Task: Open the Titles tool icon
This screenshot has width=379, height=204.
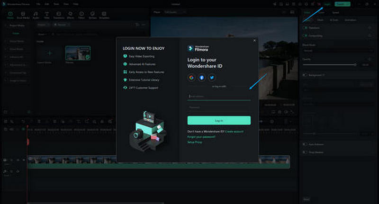Action: point(47,15)
